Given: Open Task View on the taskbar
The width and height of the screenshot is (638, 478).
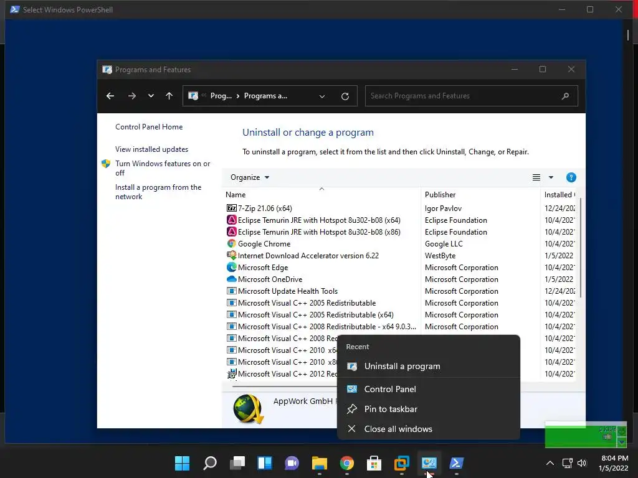Looking at the screenshot, I should point(237,463).
